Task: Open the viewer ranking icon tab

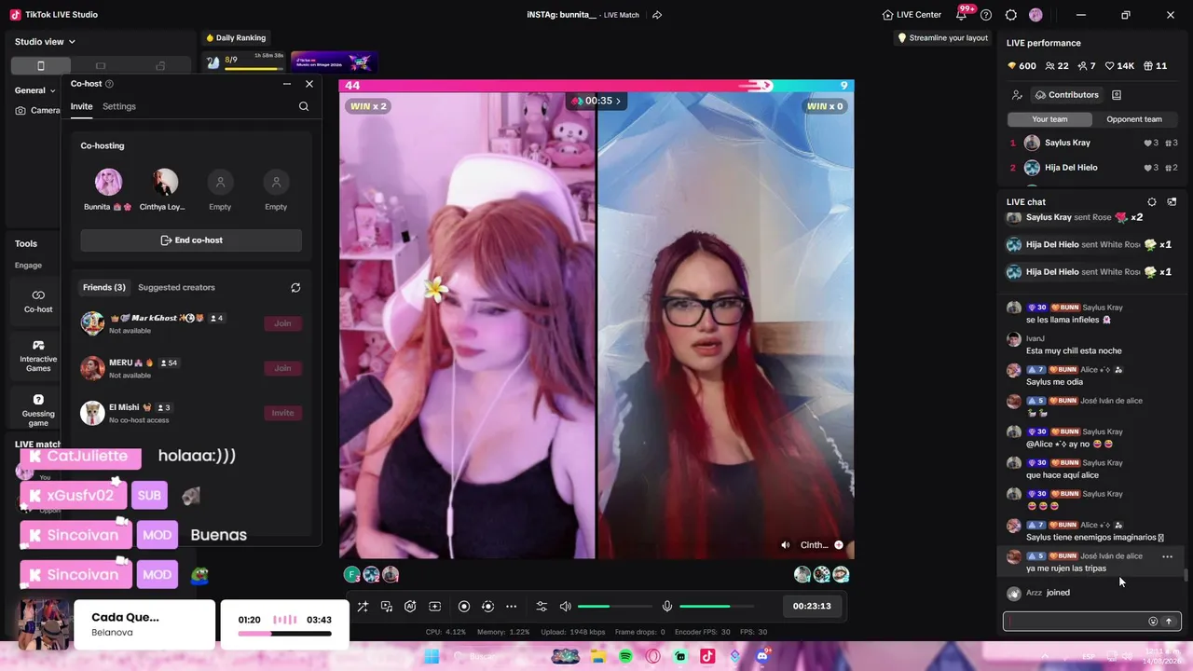Action: (1017, 95)
